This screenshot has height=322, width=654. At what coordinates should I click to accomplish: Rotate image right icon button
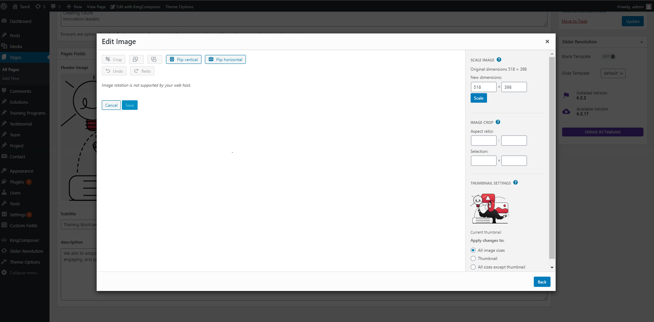[x=154, y=59]
